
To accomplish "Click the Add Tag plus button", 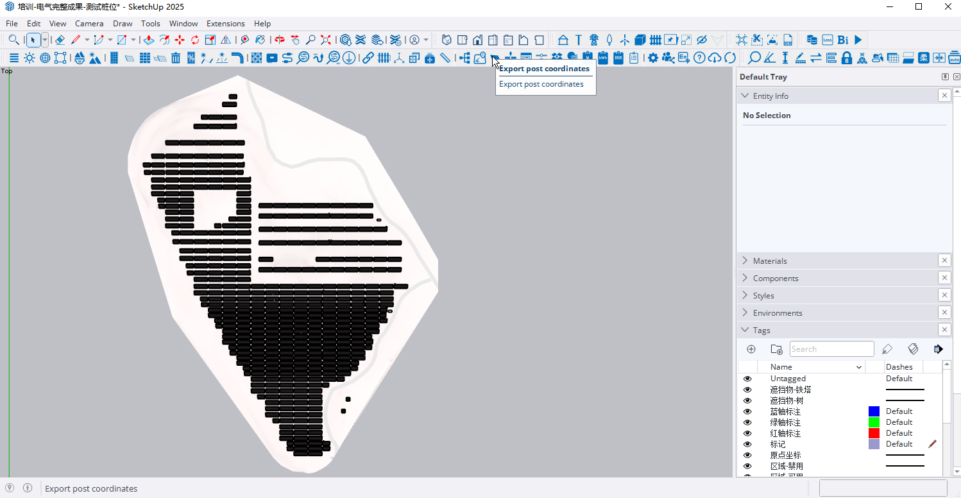I will (751, 349).
